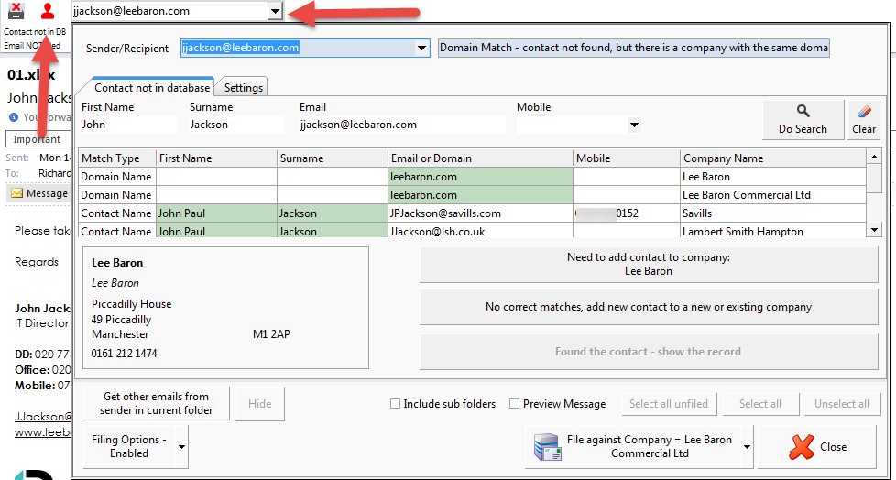
Task: Click 'Need to add contact to company' button
Action: [x=648, y=265]
